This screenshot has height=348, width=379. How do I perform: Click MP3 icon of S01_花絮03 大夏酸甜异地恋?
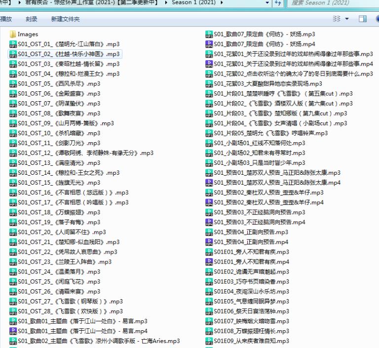(x=209, y=84)
